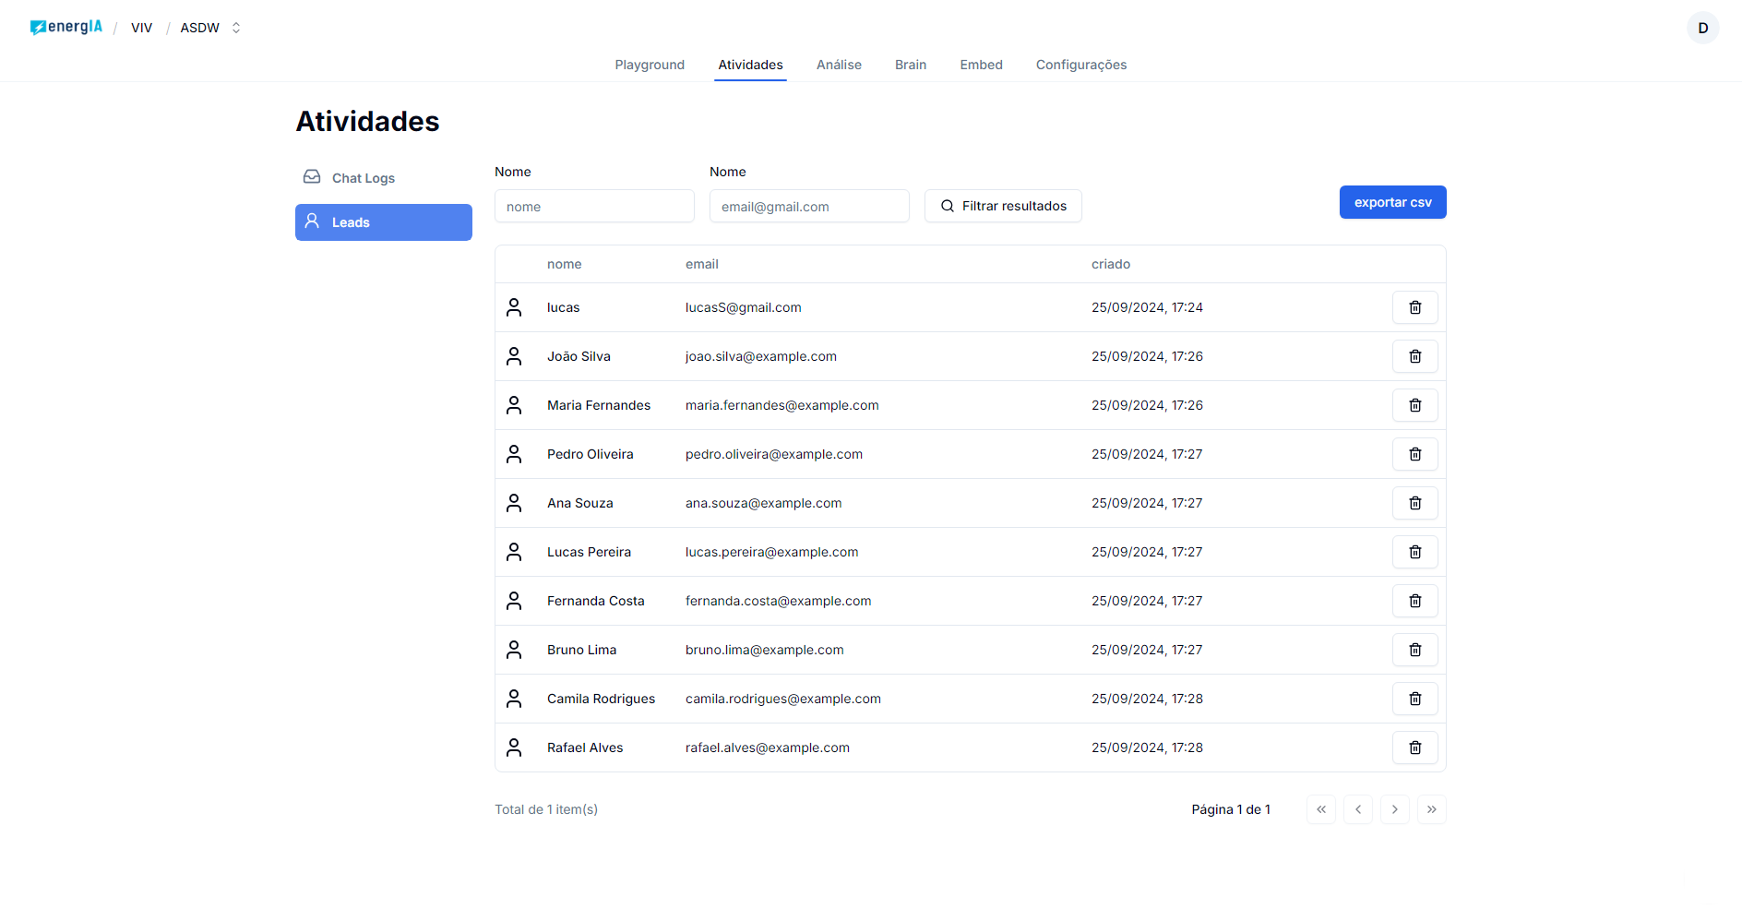Viewport: 1742px width, 909px height.
Task: Select Leads in the sidebar
Action: coord(384,222)
